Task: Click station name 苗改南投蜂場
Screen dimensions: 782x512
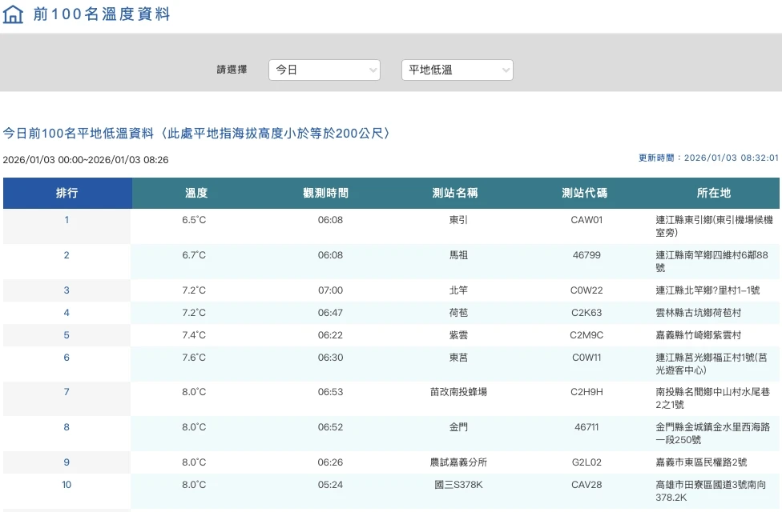Action: coord(458,392)
